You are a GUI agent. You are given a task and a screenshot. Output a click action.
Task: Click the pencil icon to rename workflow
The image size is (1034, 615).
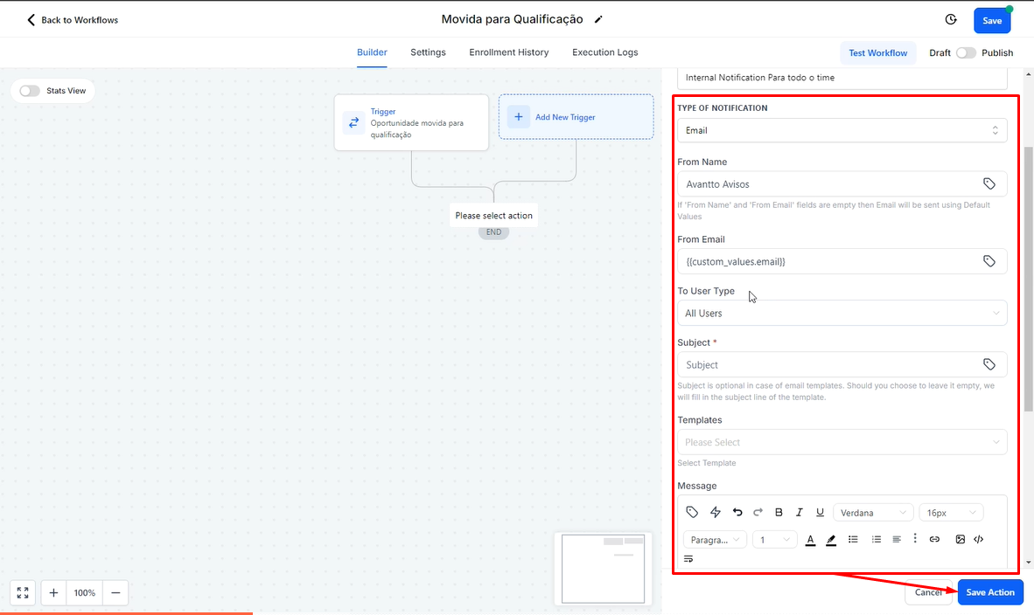[x=598, y=20]
